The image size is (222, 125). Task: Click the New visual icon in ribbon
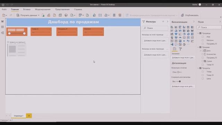click(94, 15)
